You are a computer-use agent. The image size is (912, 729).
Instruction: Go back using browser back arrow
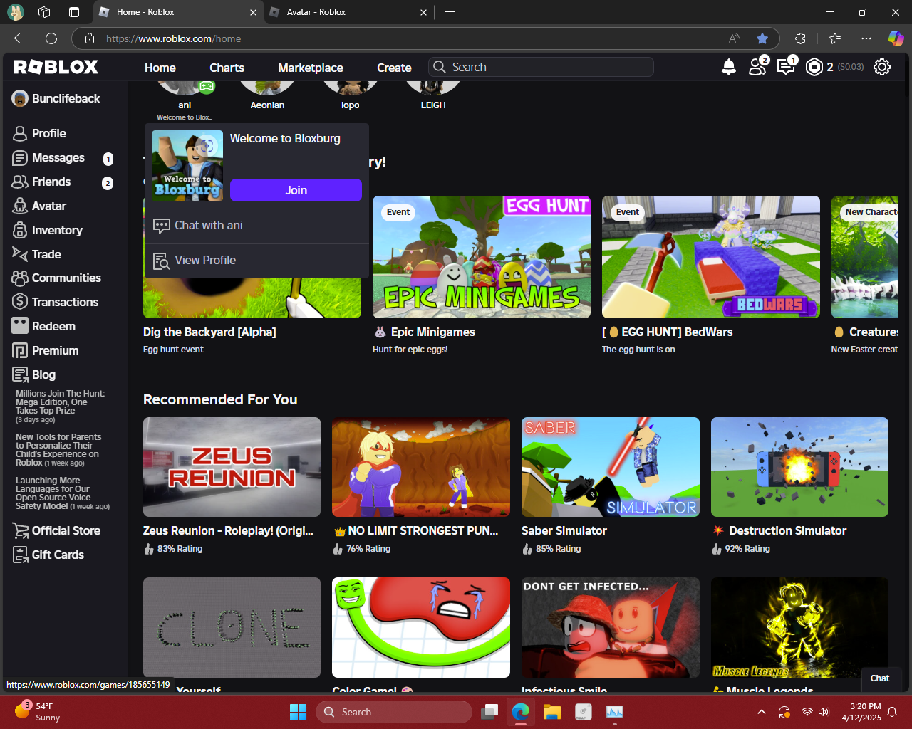pyautogui.click(x=20, y=38)
